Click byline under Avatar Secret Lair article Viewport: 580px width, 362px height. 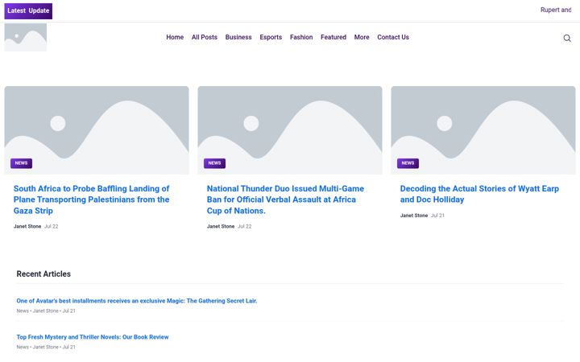46,311
